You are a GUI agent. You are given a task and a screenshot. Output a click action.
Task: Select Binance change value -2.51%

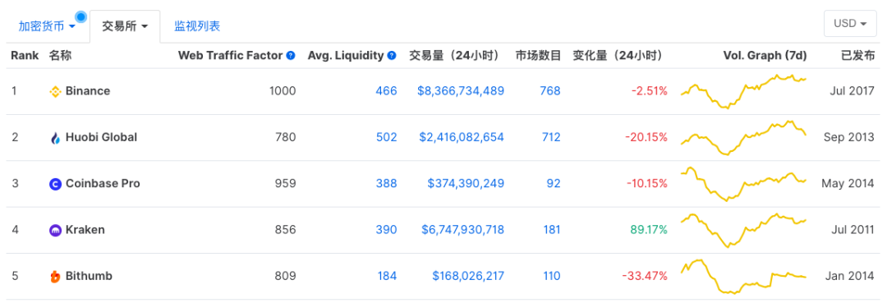click(650, 91)
